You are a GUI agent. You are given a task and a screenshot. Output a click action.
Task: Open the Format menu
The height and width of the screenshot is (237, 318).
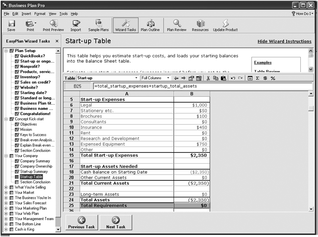coord(40,13)
